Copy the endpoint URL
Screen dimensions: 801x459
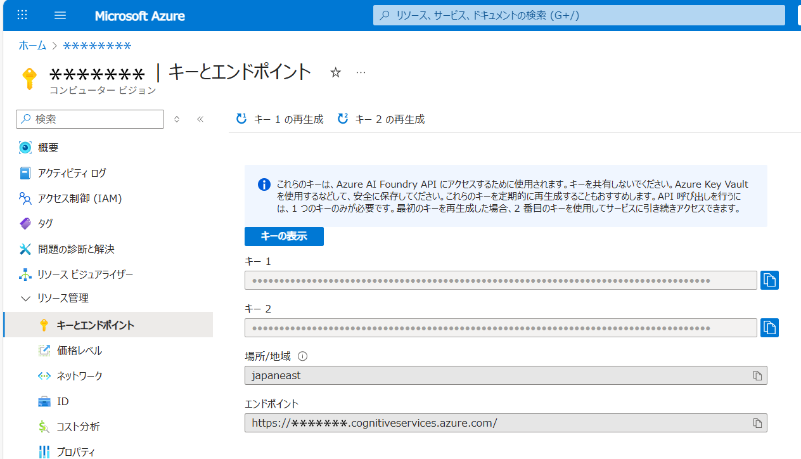757,423
